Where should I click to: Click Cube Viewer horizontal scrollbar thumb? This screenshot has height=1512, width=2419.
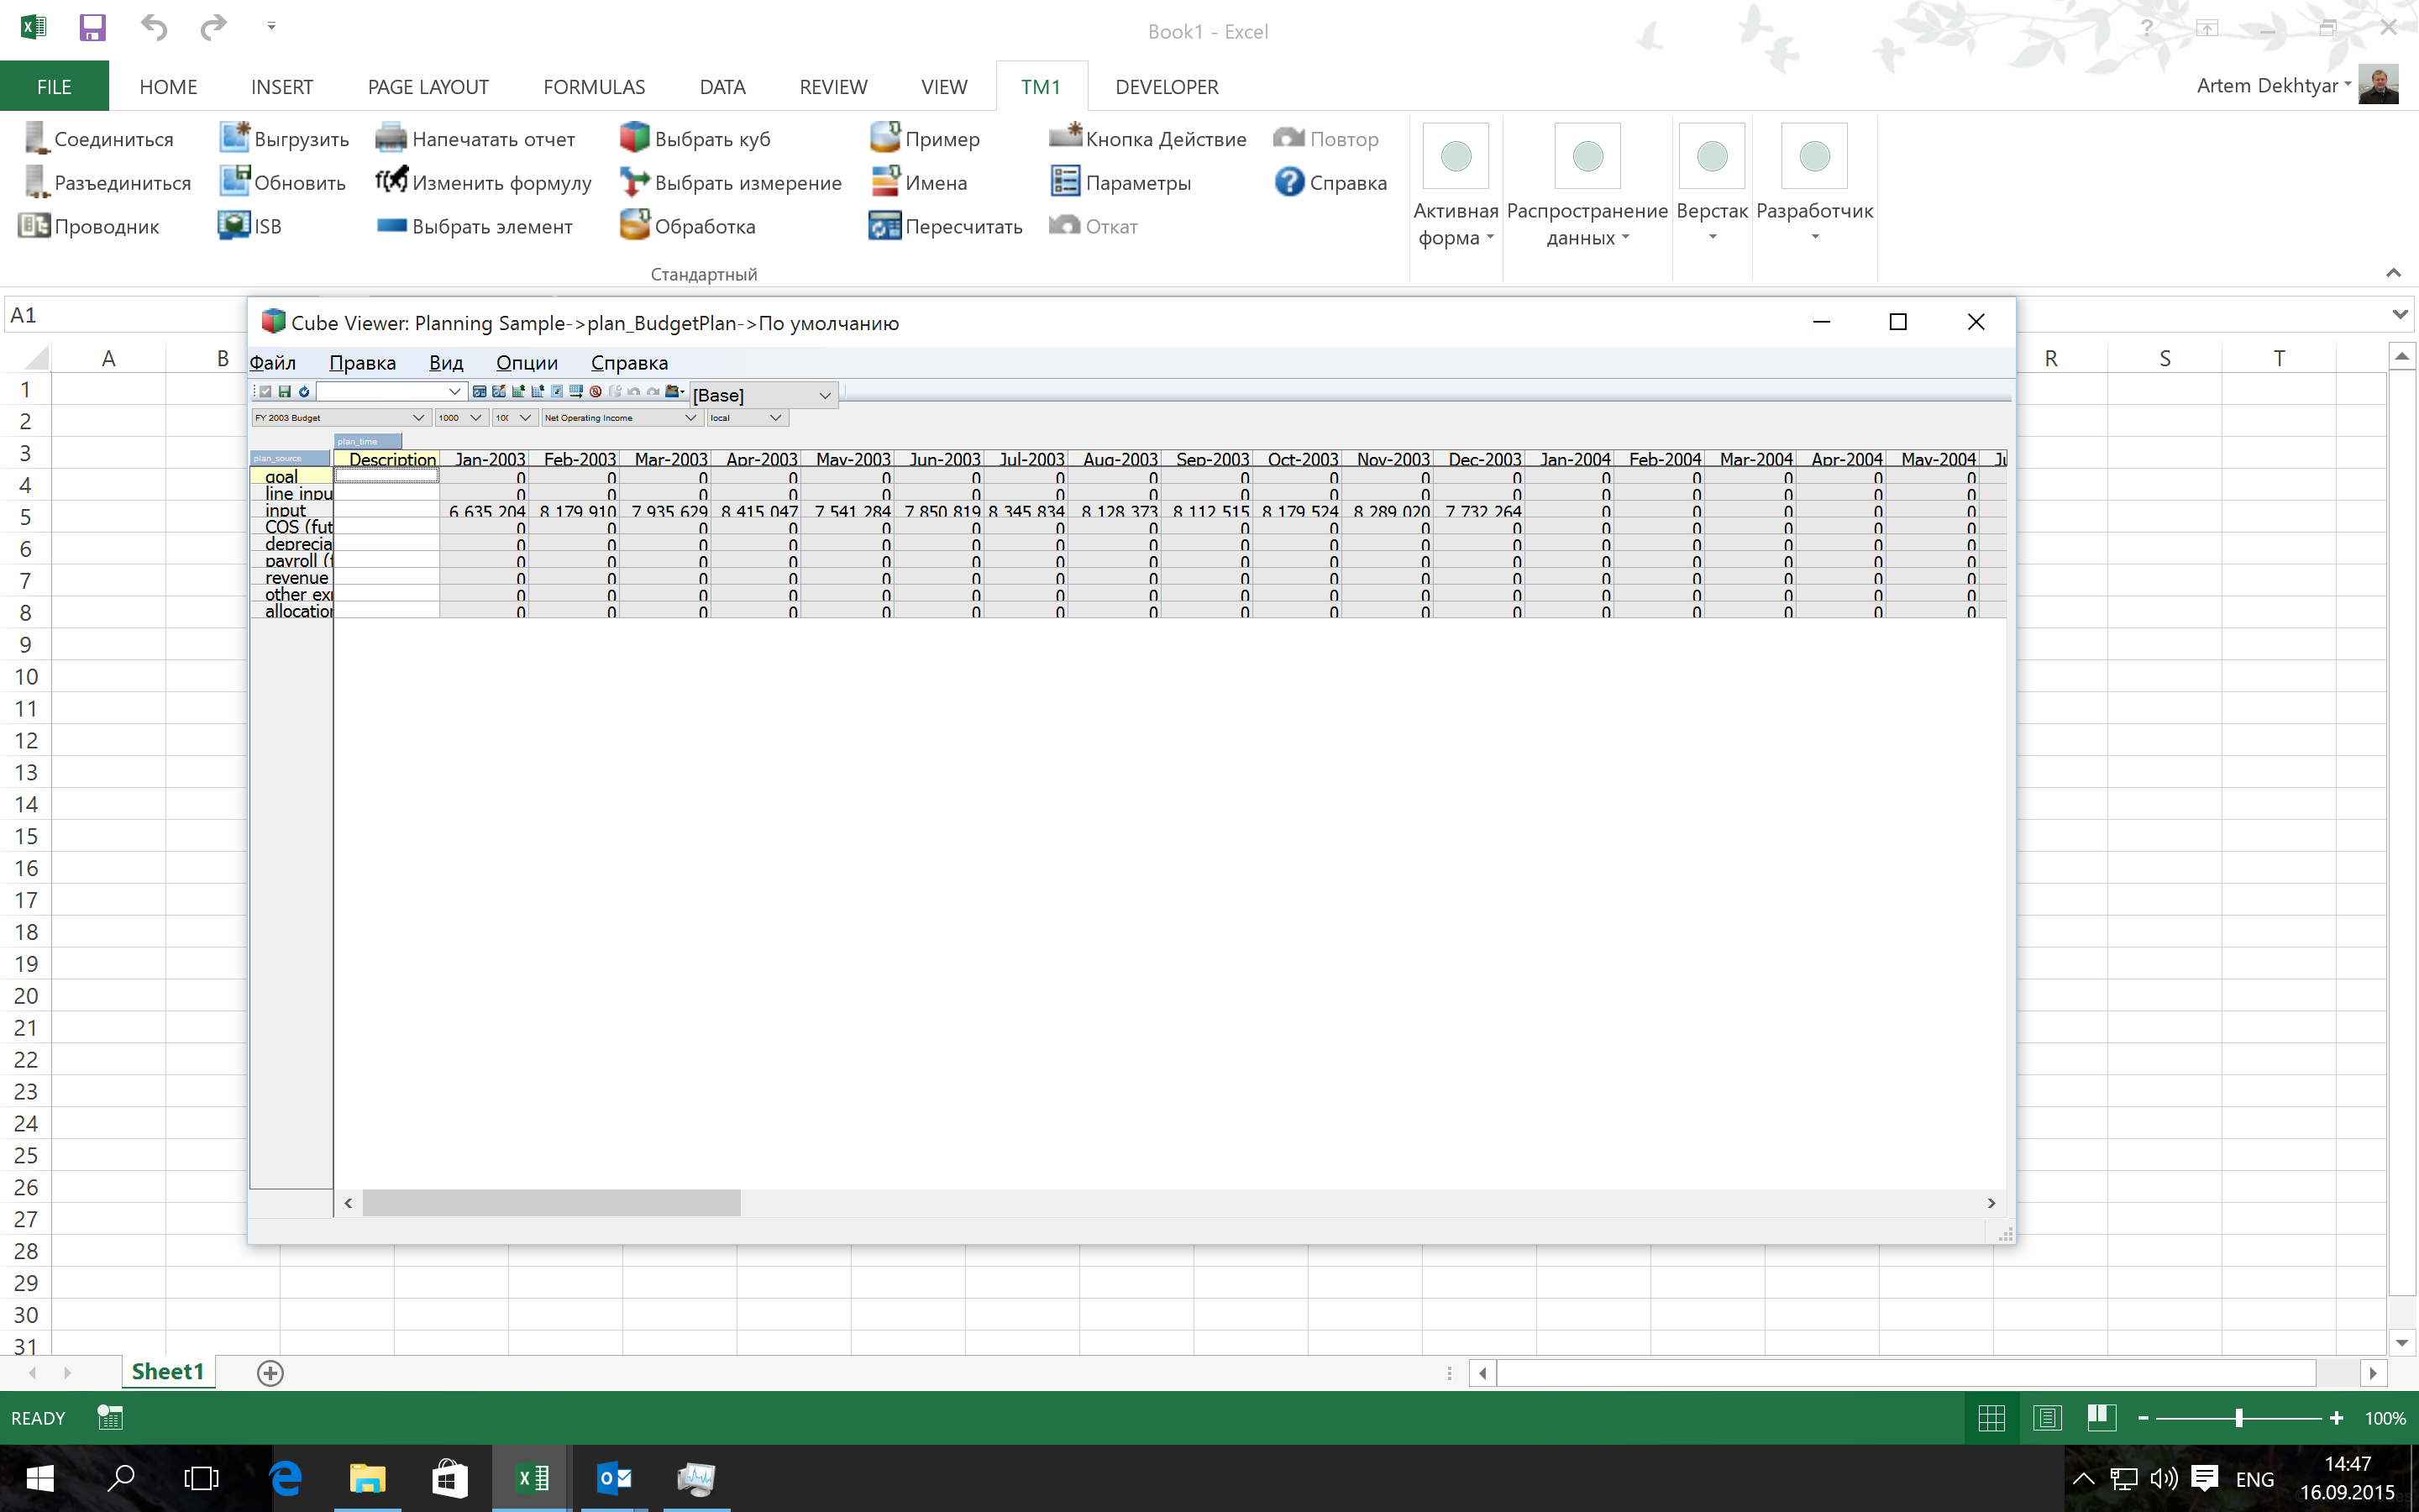pyautogui.click(x=551, y=1203)
